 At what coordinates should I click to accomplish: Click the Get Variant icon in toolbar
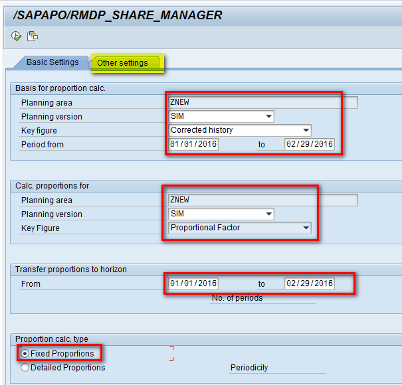32,36
